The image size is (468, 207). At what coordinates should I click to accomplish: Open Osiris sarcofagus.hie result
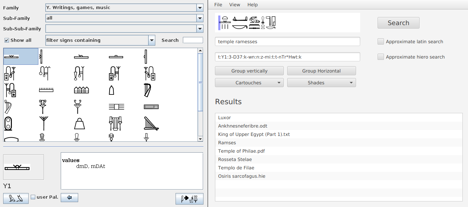[x=339, y=176]
